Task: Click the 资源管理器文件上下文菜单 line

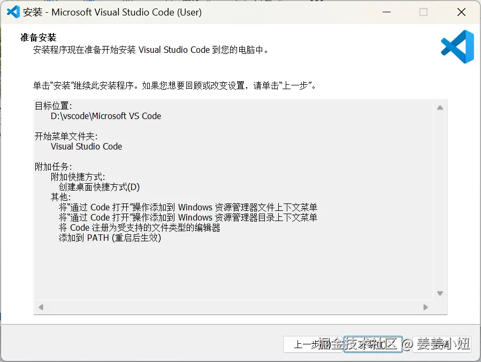Action: click(188, 207)
